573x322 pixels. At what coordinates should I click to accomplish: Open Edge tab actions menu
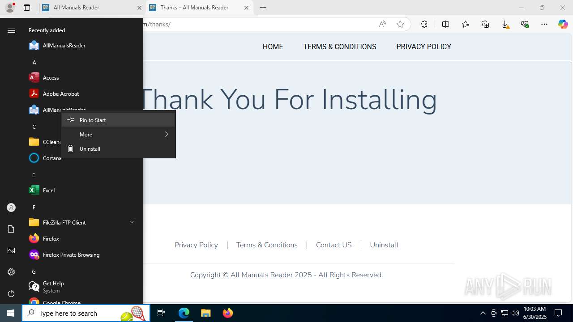(x=27, y=8)
